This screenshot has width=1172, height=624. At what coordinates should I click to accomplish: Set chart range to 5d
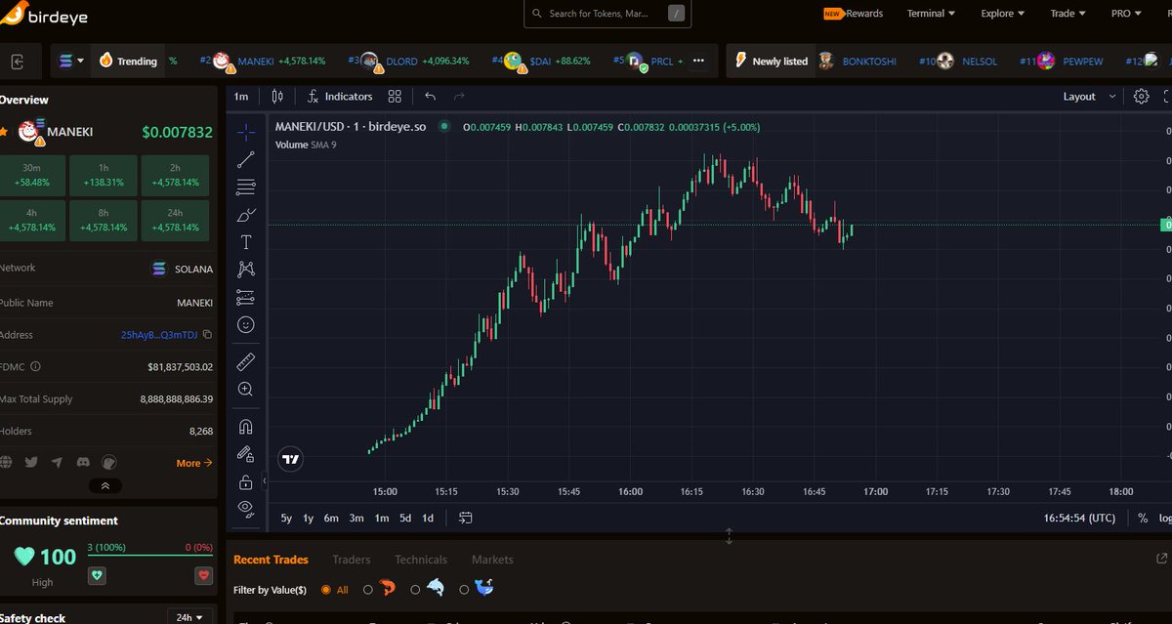pyautogui.click(x=405, y=518)
